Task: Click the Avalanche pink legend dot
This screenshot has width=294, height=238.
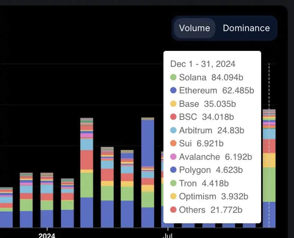Action: [173, 156]
